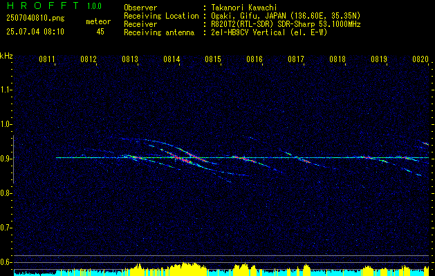Click observer name Takanori Kawachi

[243, 8]
